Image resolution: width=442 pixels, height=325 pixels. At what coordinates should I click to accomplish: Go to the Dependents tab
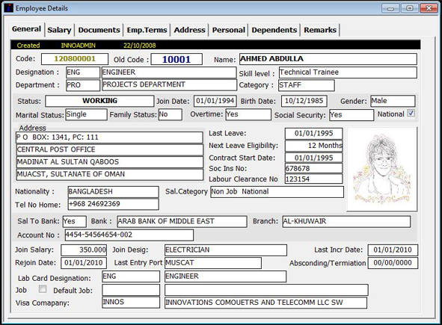274,30
